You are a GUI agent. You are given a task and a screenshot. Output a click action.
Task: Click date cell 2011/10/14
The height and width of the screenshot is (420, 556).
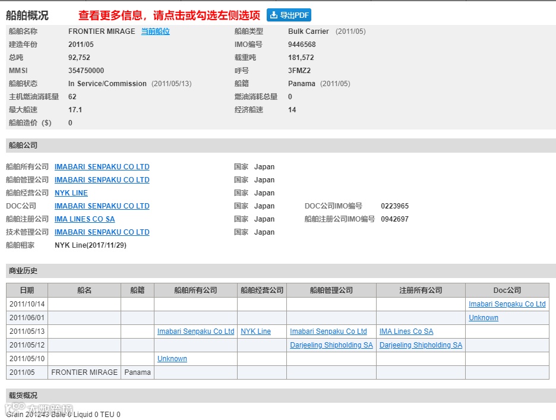27,304
